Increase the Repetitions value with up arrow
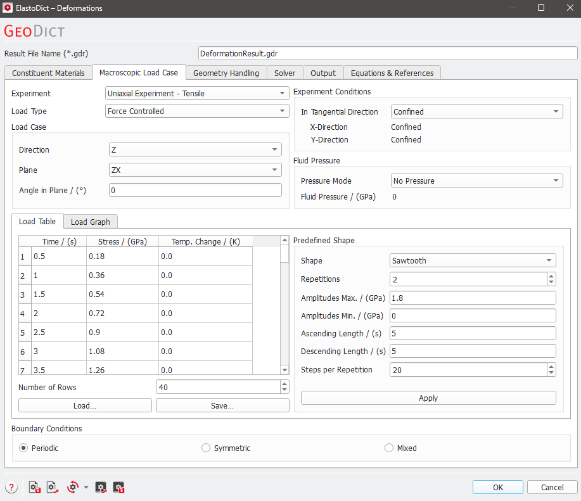The width and height of the screenshot is (581, 501). (x=551, y=276)
